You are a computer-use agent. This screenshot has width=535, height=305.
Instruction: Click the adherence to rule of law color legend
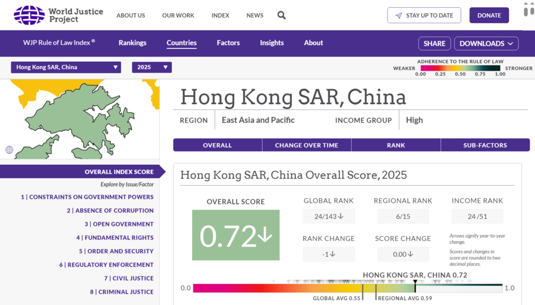[460, 68]
